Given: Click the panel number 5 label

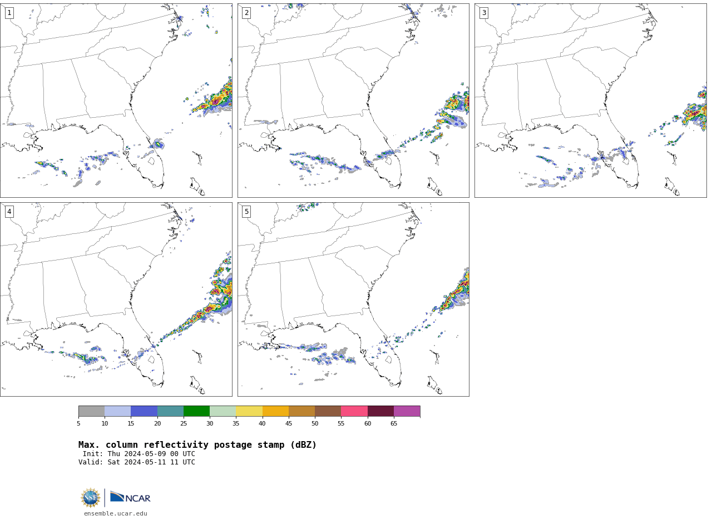Looking at the screenshot, I should click(246, 212).
